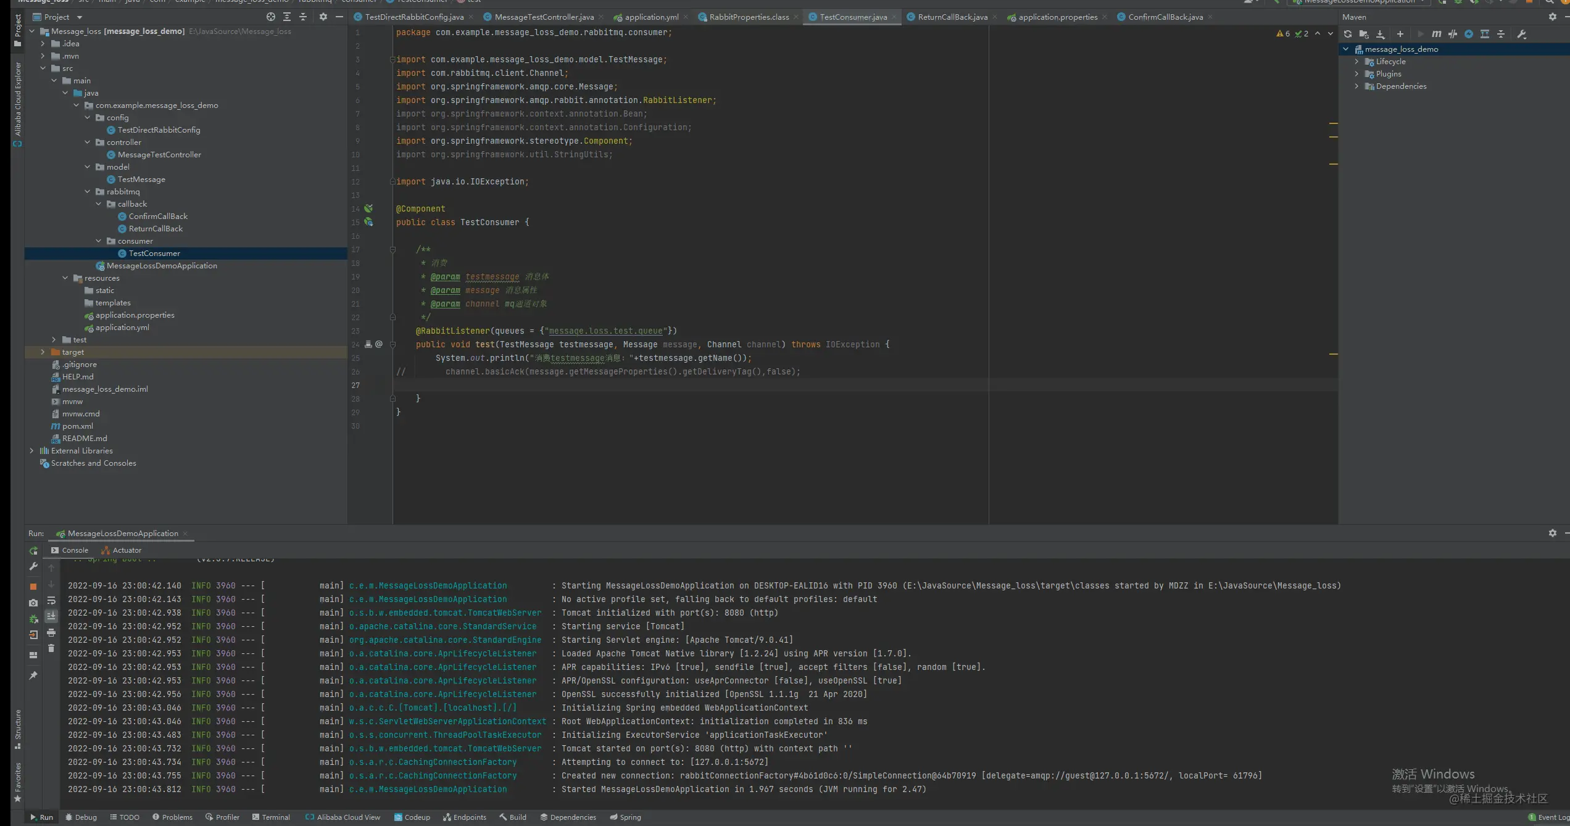Switch to the application.yml editor tab
The image size is (1570, 826).
click(x=651, y=17)
